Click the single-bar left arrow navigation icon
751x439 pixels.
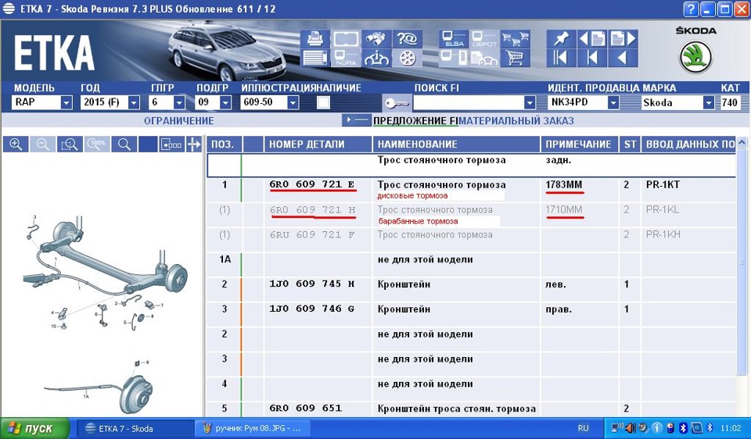tap(592, 58)
